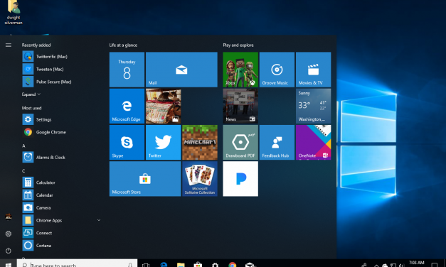Open Microsoft Solitaire Collection tile
The width and height of the screenshot is (446, 267).
200,179
